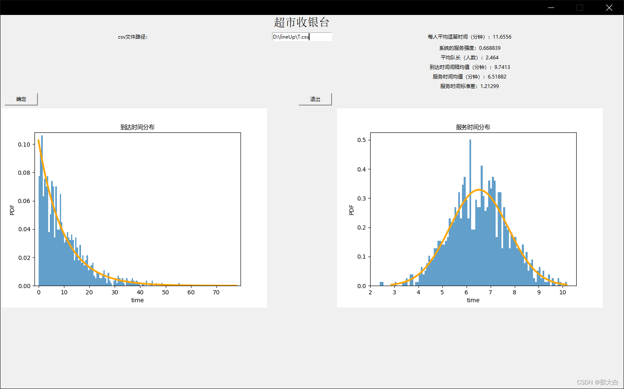The height and width of the screenshot is (389, 624).
Task: Click the 退出 exit button
Action: pyautogui.click(x=315, y=99)
